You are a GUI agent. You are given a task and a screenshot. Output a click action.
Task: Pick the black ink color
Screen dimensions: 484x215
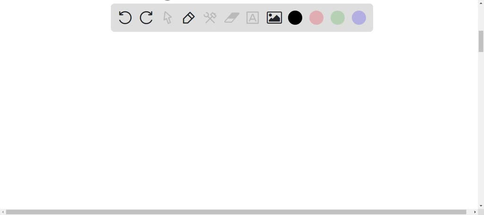(295, 17)
